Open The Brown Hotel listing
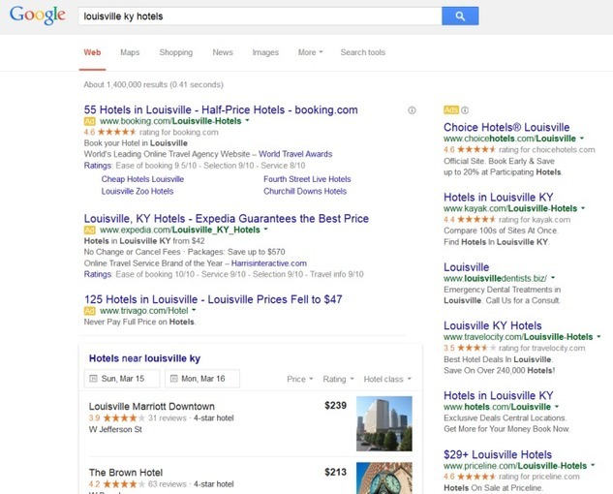Image resolution: width=613 pixels, height=494 pixels. (x=126, y=473)
